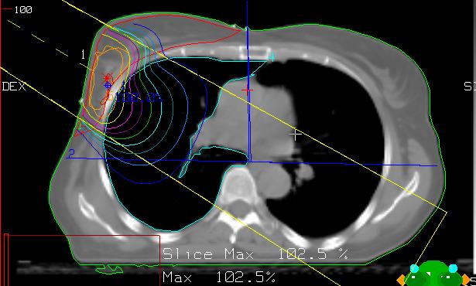
Task: Select beam label 1 near the breast
Action: click(83, 55)
